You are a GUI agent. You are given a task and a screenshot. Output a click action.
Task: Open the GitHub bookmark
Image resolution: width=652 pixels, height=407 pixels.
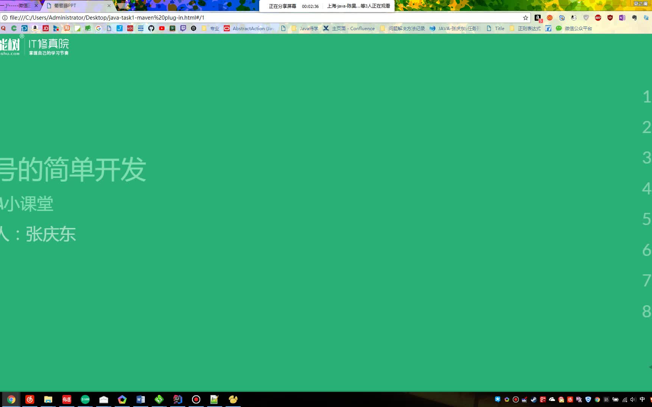point(151,28)
